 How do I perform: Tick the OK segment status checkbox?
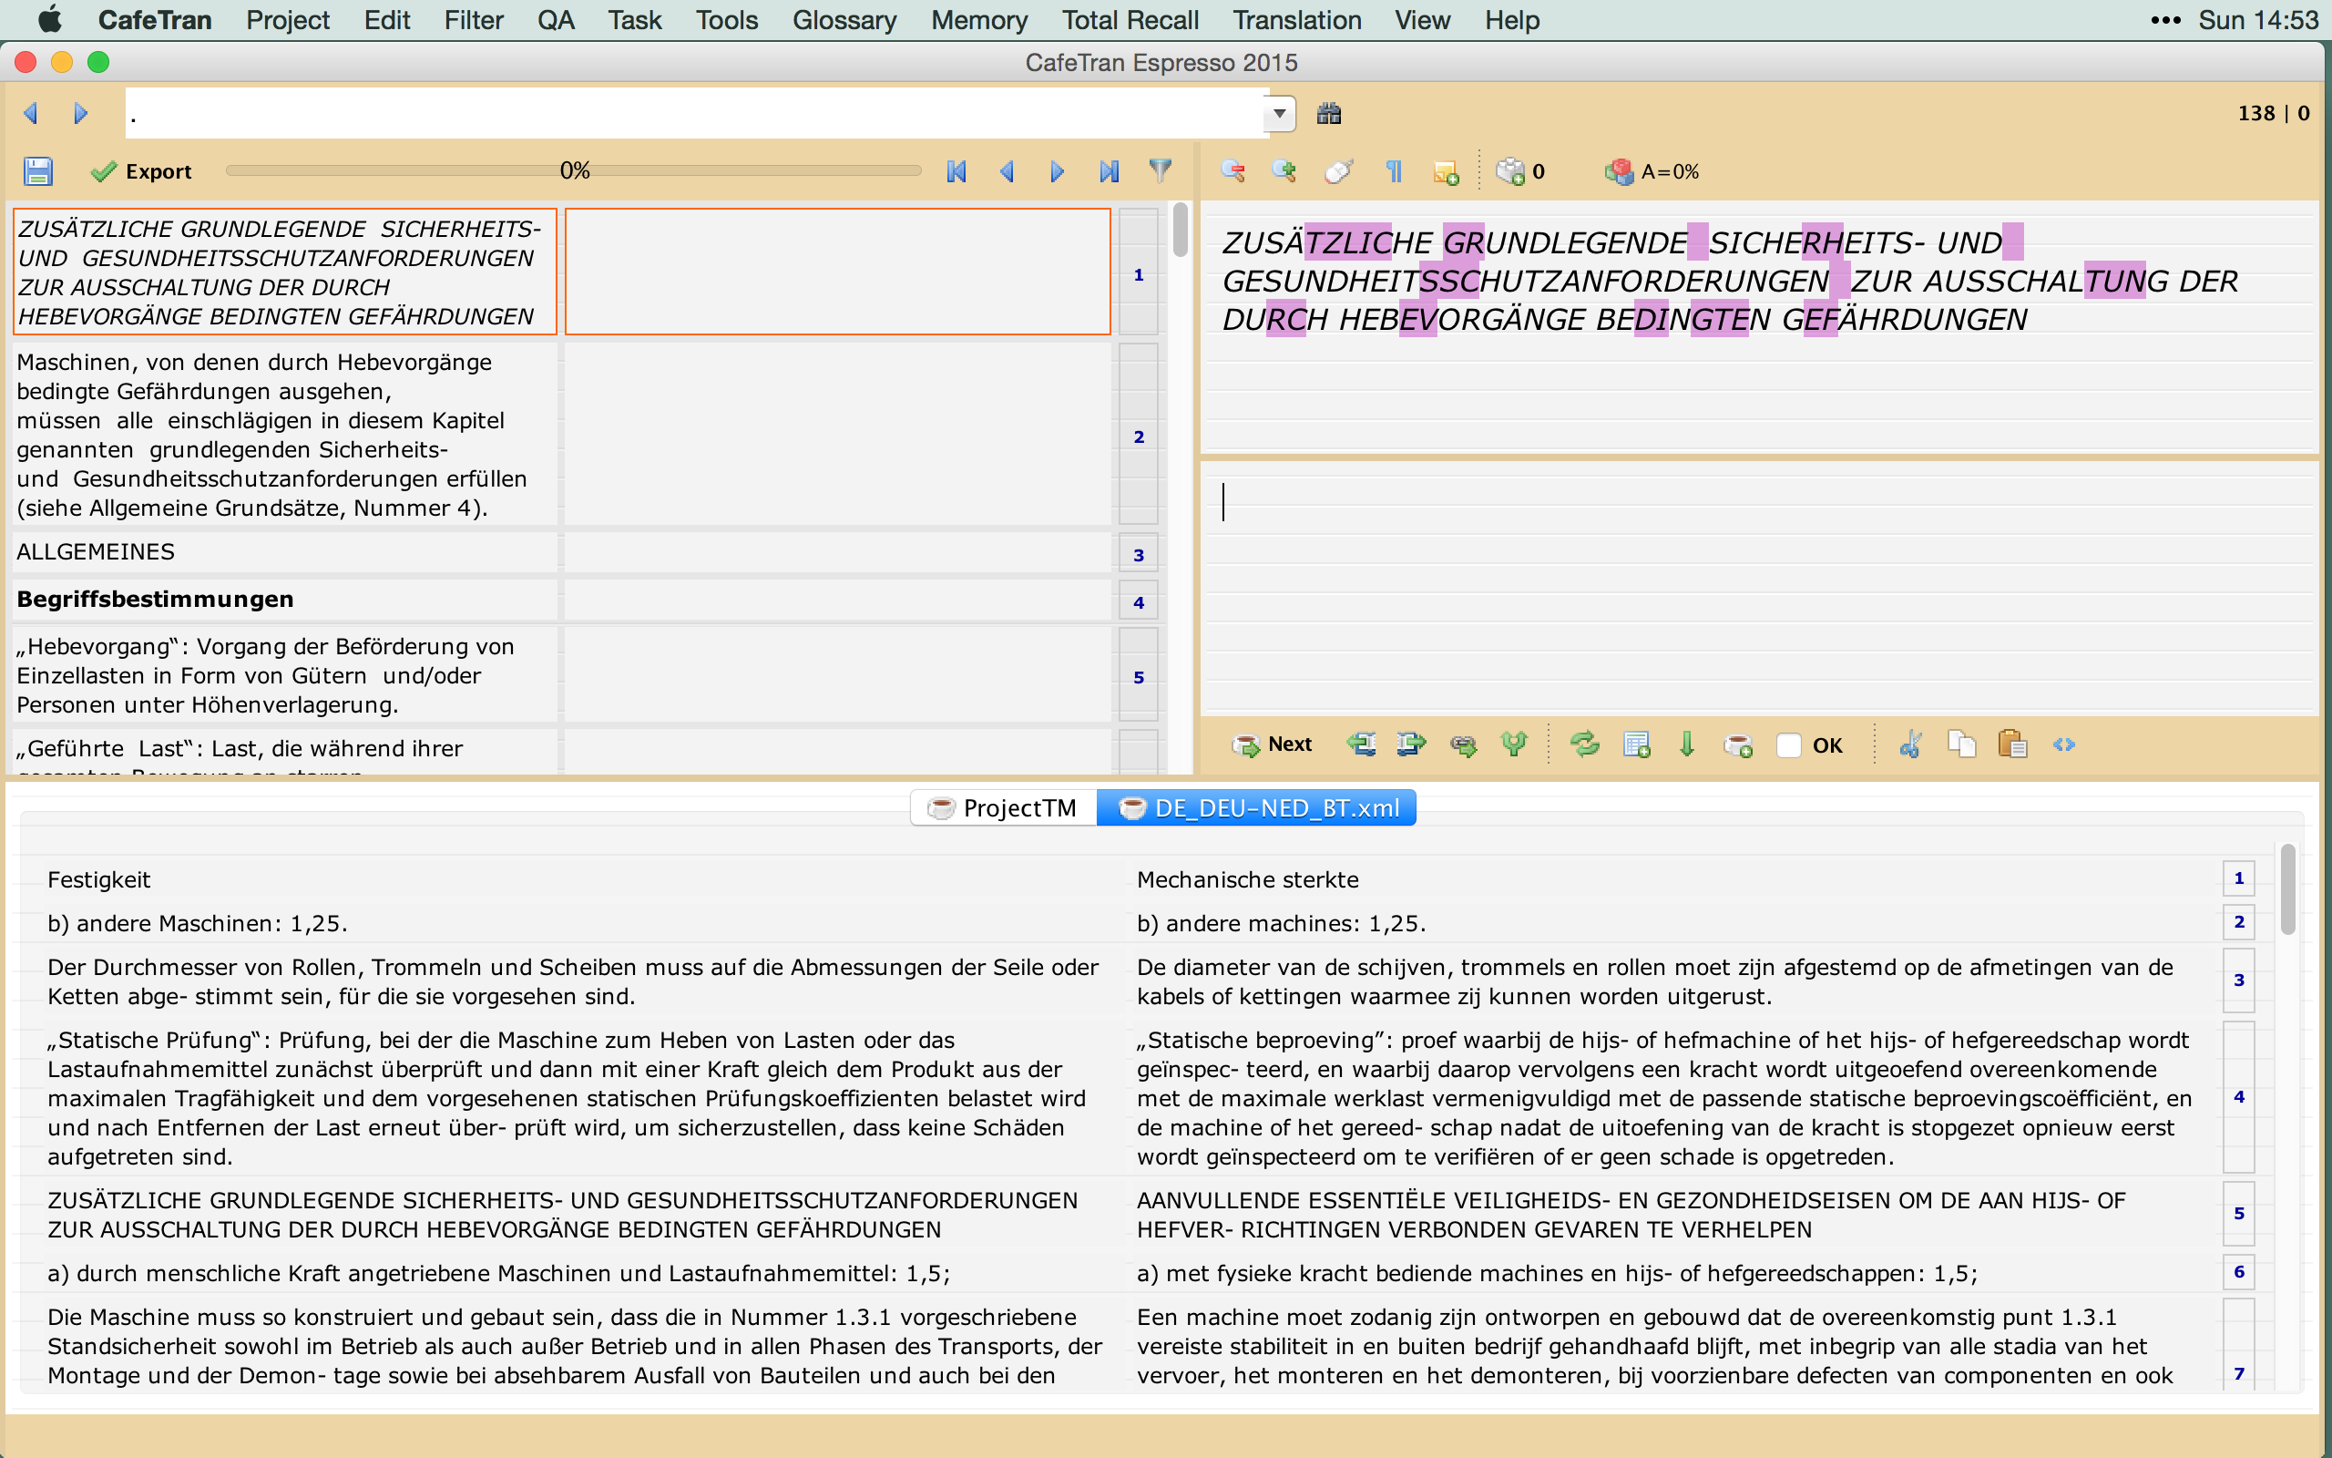click(1787, 745)
